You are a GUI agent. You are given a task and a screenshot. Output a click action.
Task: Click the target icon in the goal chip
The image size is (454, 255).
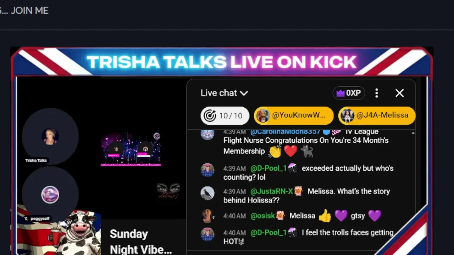coord(210,115)
